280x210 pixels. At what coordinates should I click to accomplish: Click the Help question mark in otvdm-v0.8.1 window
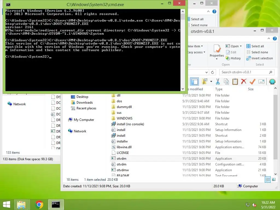[x=275, y=38]
